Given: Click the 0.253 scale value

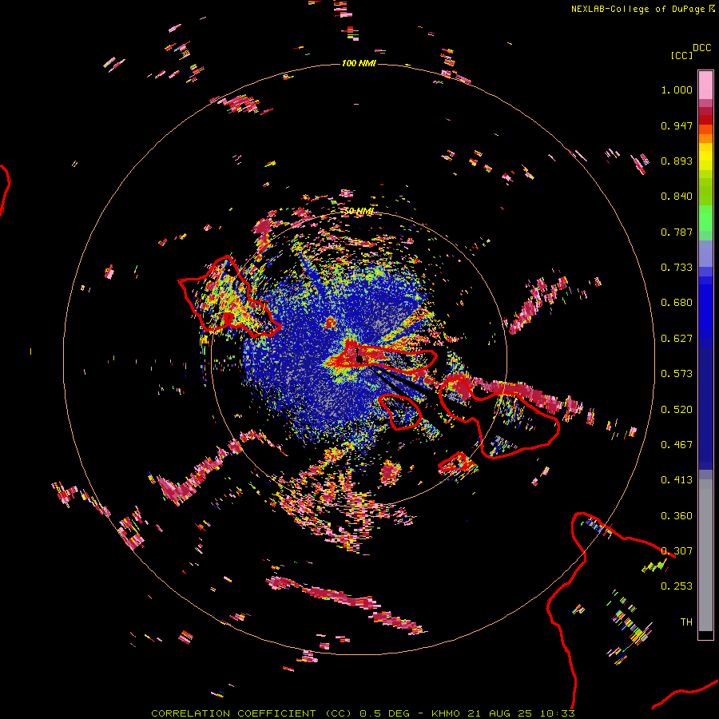Looking at the screenshot, I should point(677,586).
